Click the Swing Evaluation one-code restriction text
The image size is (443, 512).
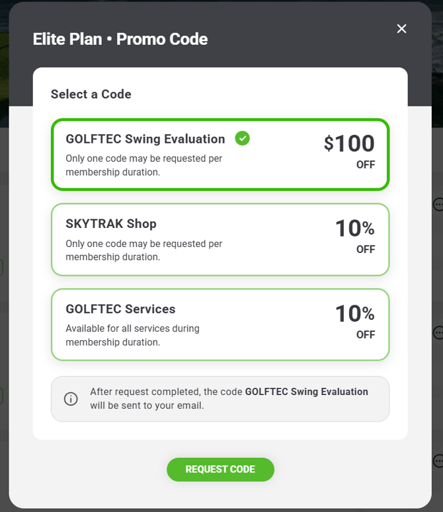tap(143, 165)
